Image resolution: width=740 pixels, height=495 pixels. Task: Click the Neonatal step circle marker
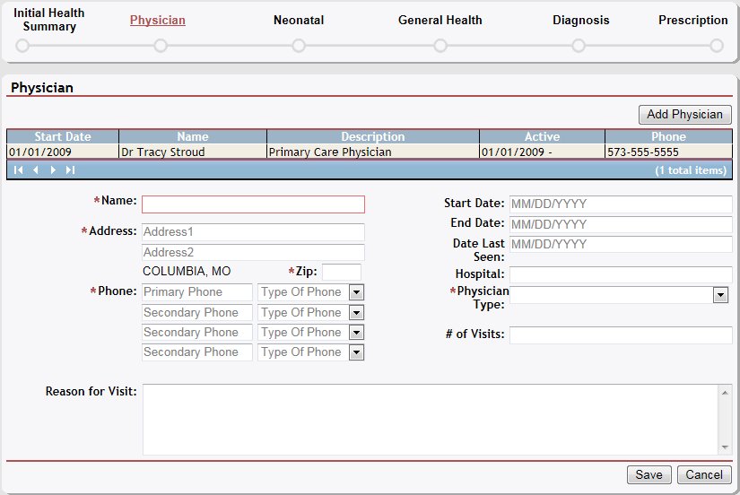[x=299, y=46]
